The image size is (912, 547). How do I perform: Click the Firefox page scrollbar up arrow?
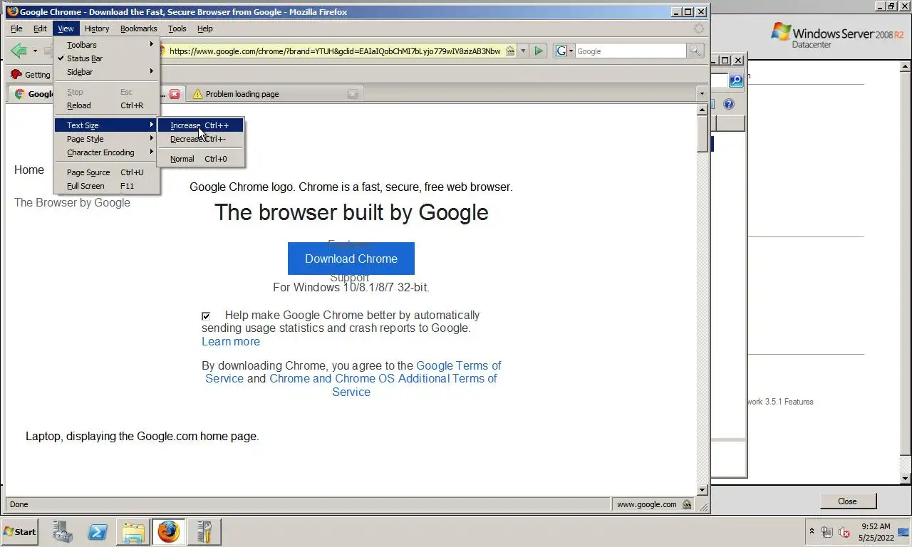click(702, 110)
